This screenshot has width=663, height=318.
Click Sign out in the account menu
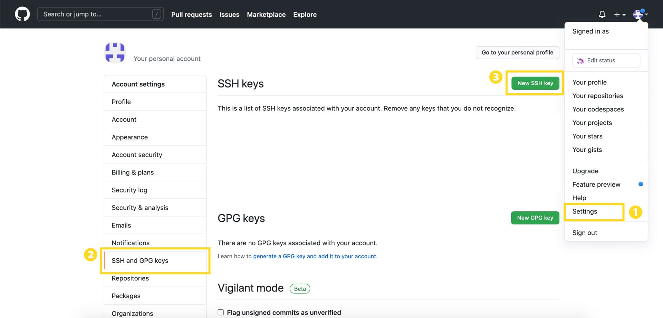coord(585,232)
